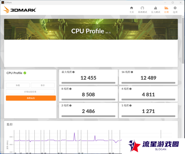The image size is (185, 154).
Task: Click the 8 线程 score 8 508
Action: (88, 95)
